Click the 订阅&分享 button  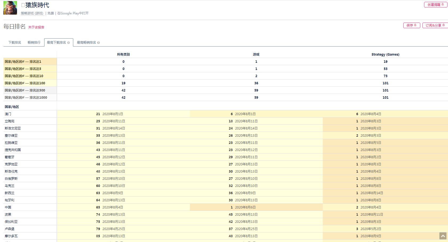(433, 26)
